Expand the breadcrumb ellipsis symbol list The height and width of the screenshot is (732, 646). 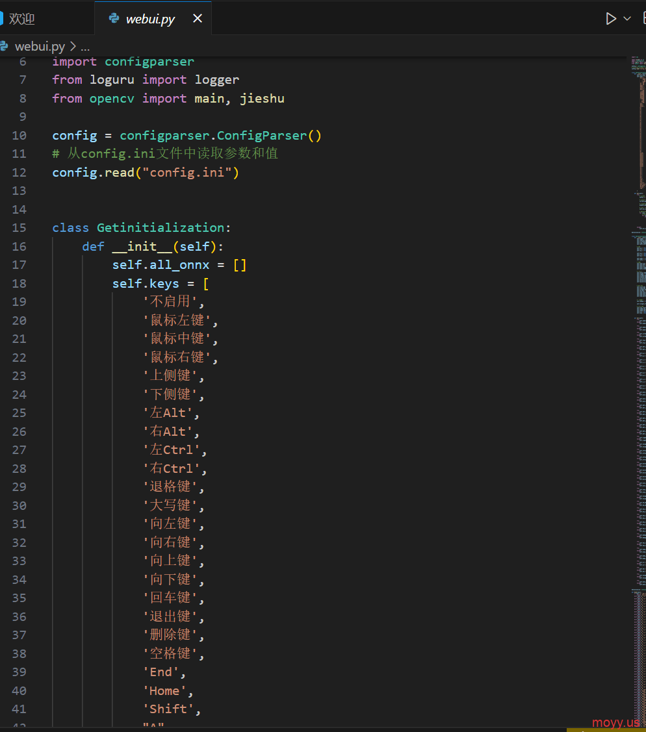[85, 47]
